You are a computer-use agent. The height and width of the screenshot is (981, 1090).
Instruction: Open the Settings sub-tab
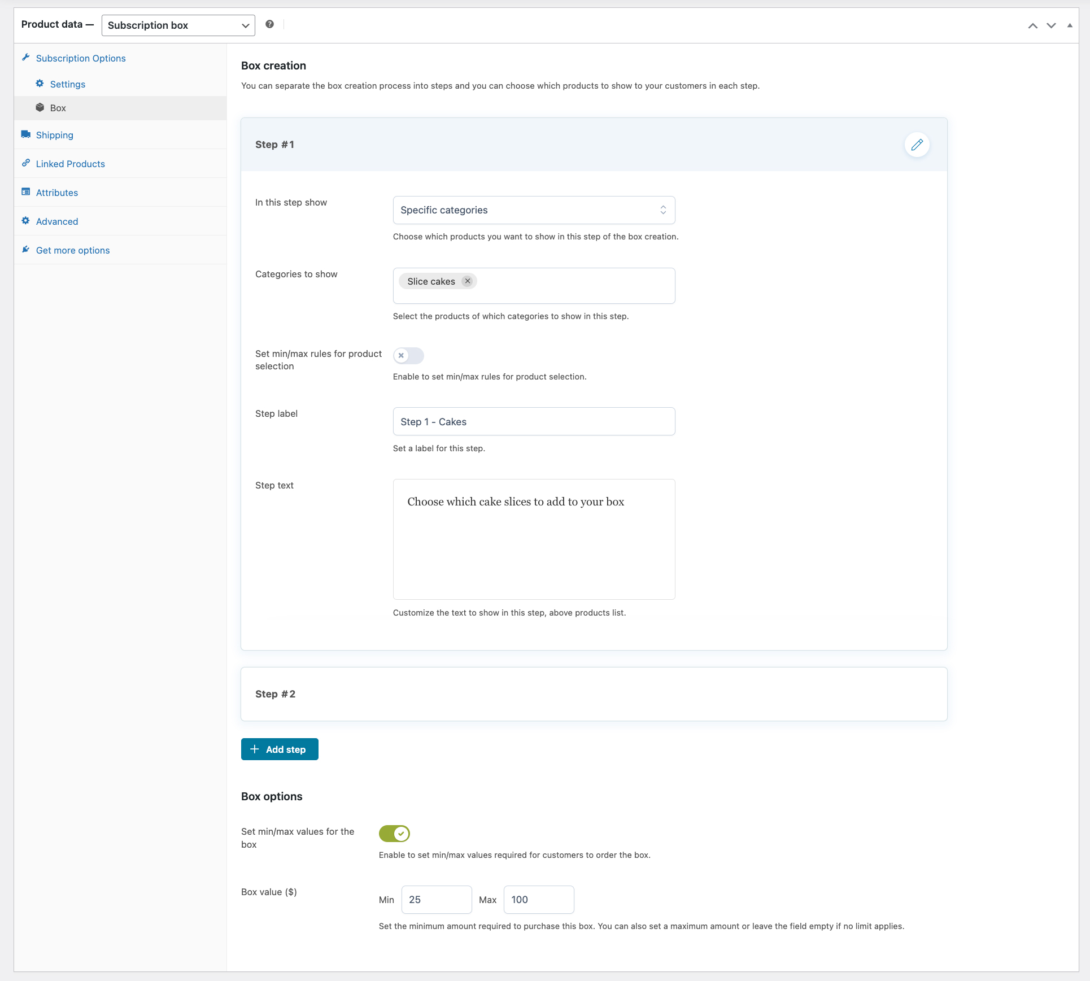click(x=67, y=84)
